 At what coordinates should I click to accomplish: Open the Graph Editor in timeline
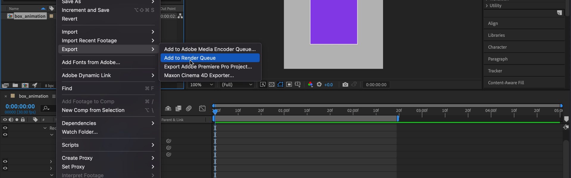(202, 109)
